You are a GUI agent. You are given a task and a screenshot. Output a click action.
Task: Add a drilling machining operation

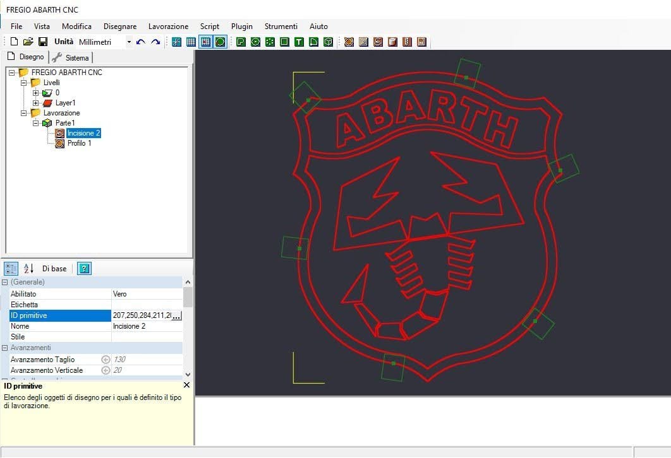(x=407, y=42)
